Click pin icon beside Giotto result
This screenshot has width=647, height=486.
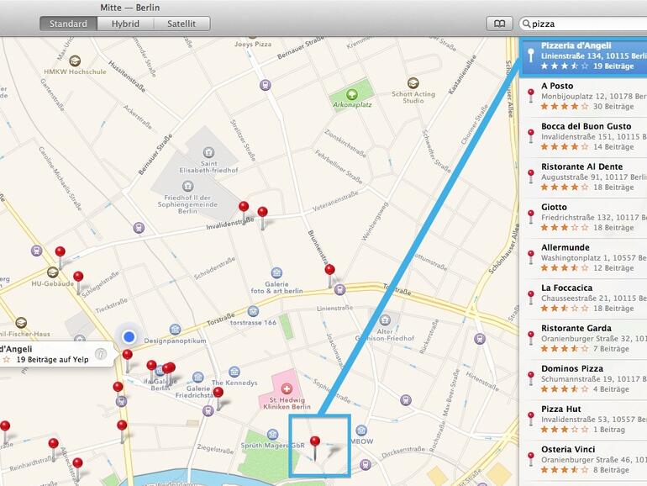[531, 216]
